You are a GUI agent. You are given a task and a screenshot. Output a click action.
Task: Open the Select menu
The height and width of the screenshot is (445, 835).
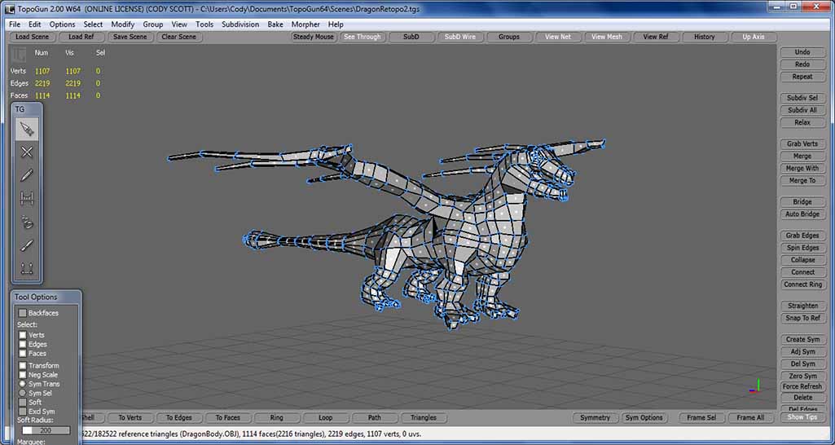click(93, 24)
